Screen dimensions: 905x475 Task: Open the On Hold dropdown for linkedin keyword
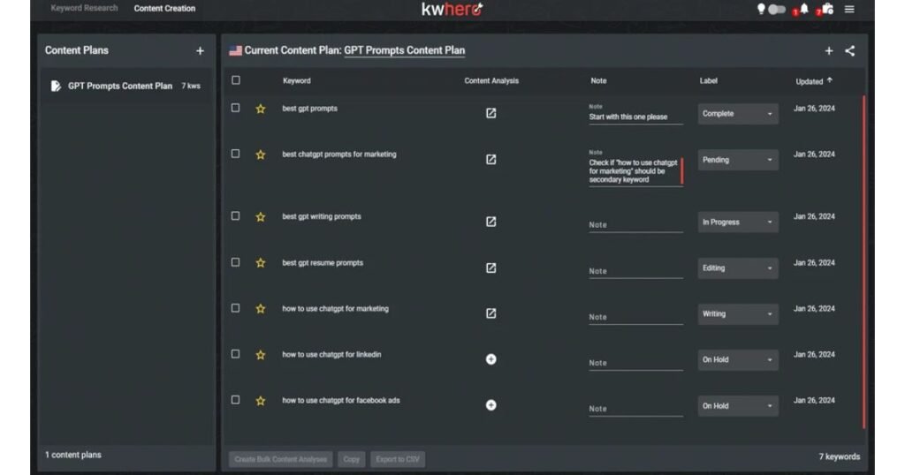738,359
